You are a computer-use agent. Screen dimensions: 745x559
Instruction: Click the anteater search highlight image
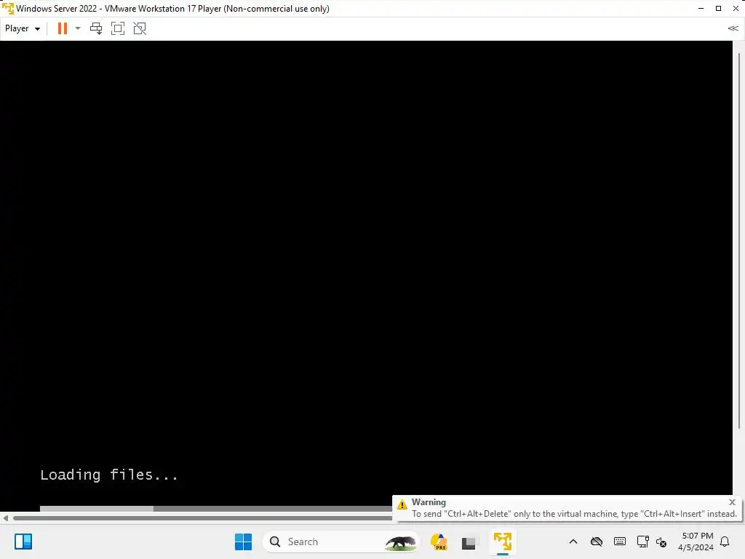[x=400, y=542]
